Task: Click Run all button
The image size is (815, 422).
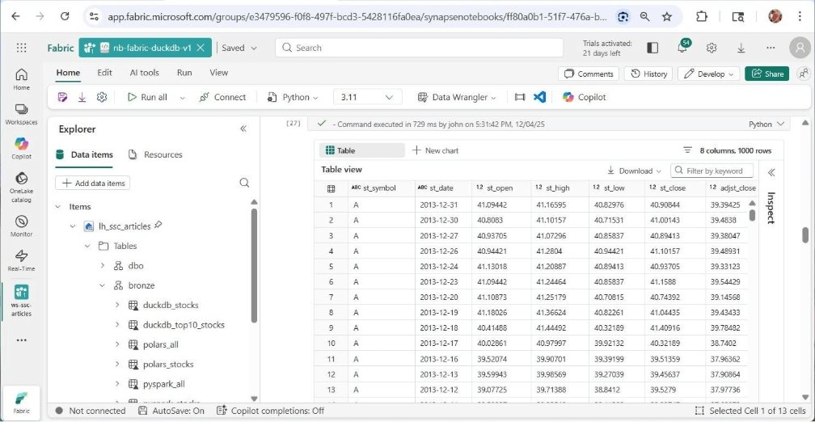Action: point(148,97)
